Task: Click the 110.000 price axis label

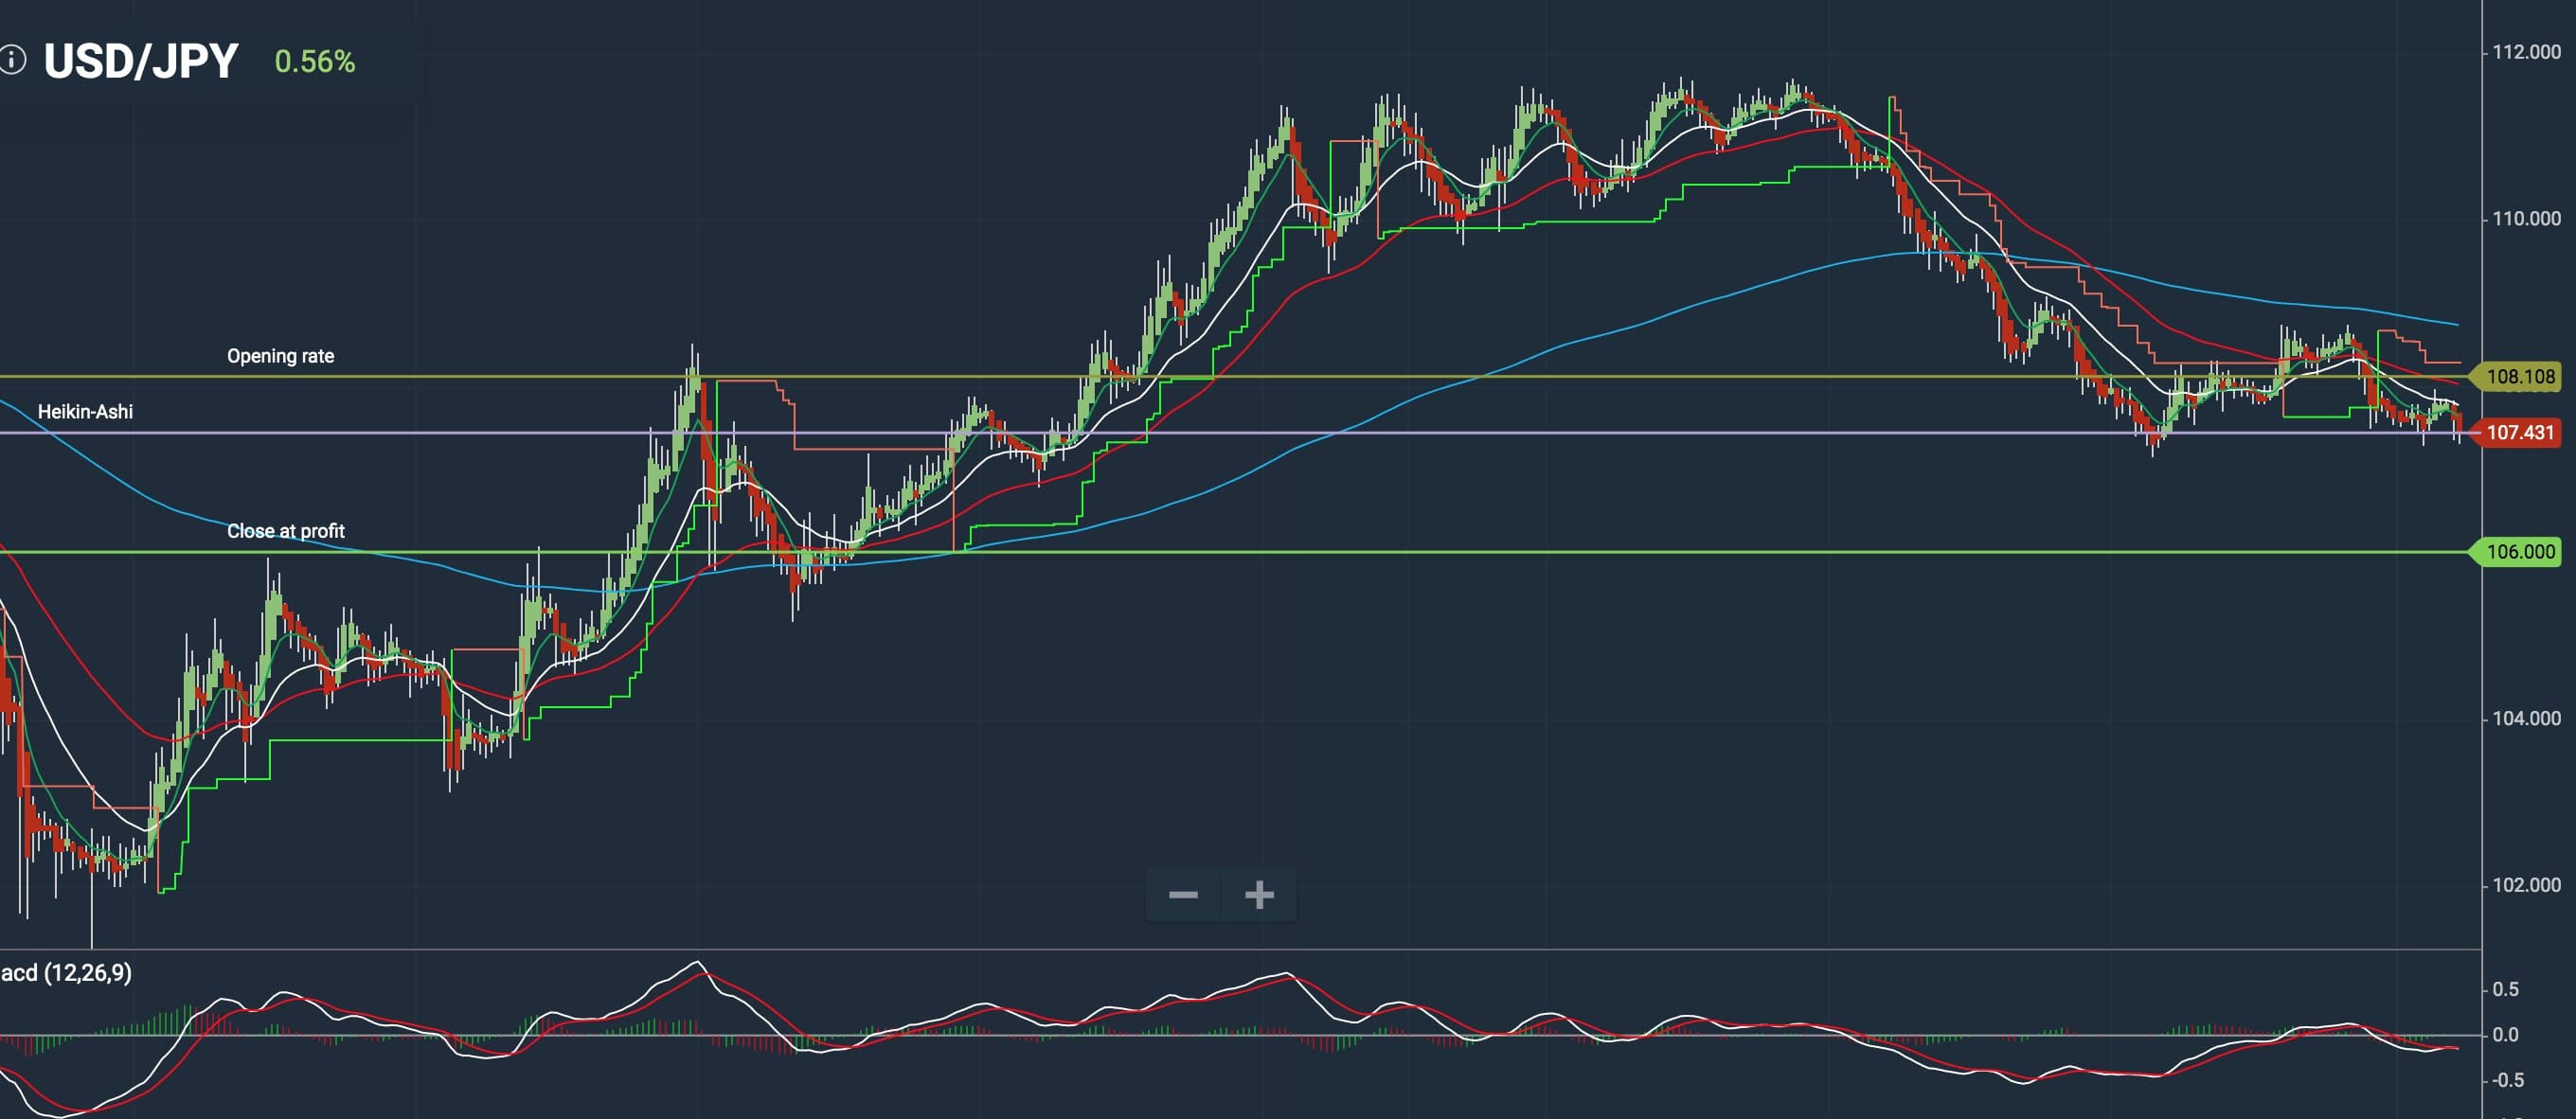Action: 2527,218
